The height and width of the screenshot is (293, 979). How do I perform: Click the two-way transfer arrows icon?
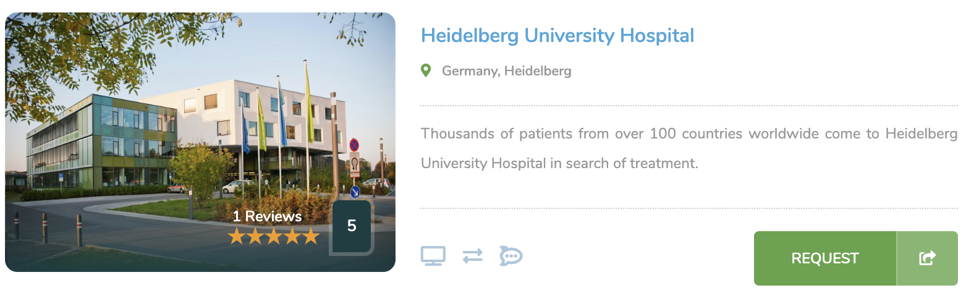pyautogui.click(x=473, y=256)
